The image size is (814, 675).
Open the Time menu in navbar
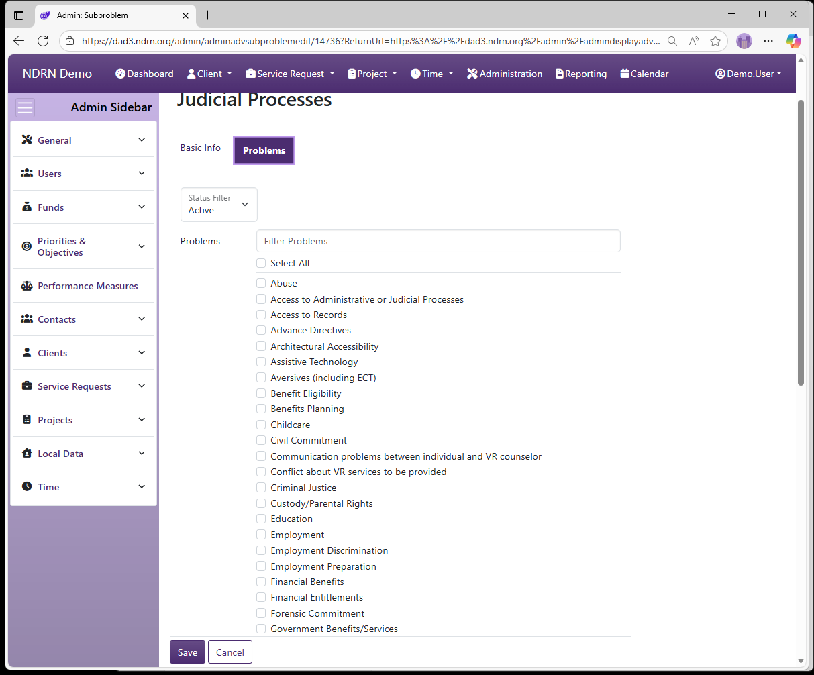pos(432,74)
